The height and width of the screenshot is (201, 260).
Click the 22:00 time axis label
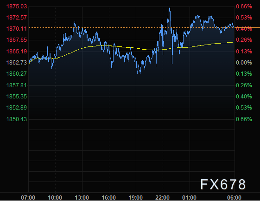[x=163, y=198]
